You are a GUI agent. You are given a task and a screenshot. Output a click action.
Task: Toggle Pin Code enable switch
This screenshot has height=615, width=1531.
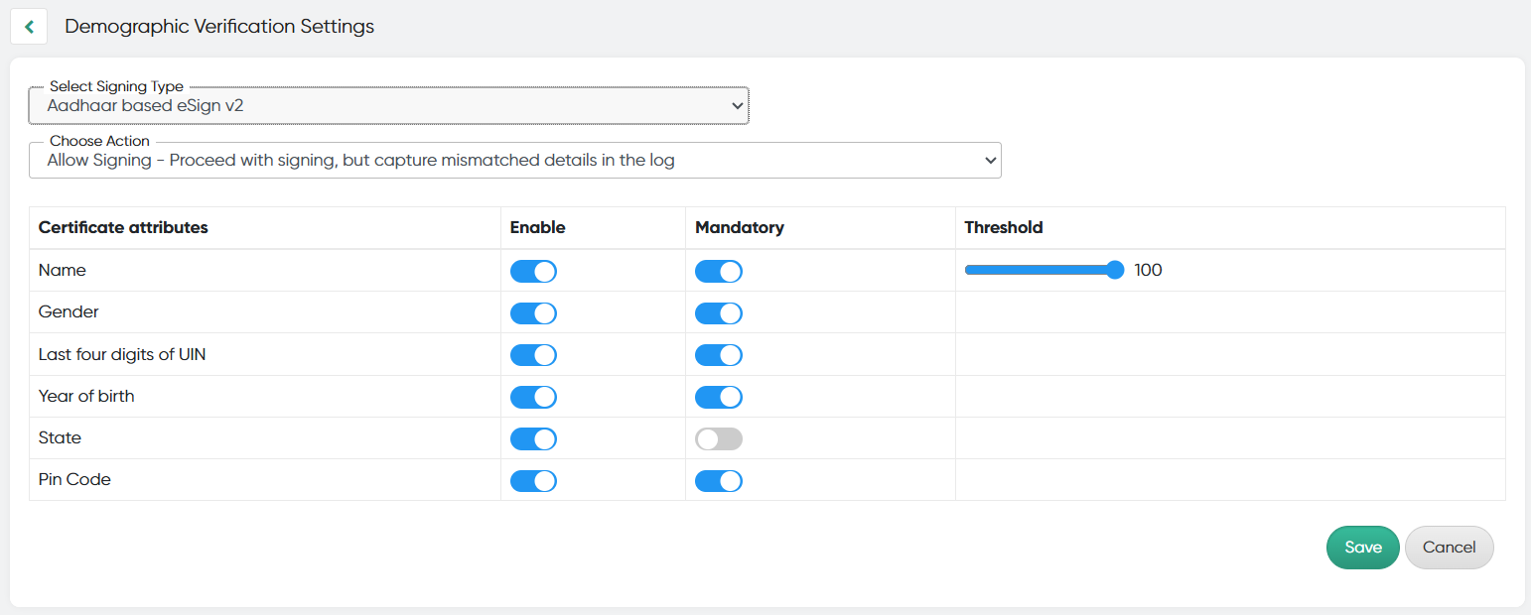533,481
